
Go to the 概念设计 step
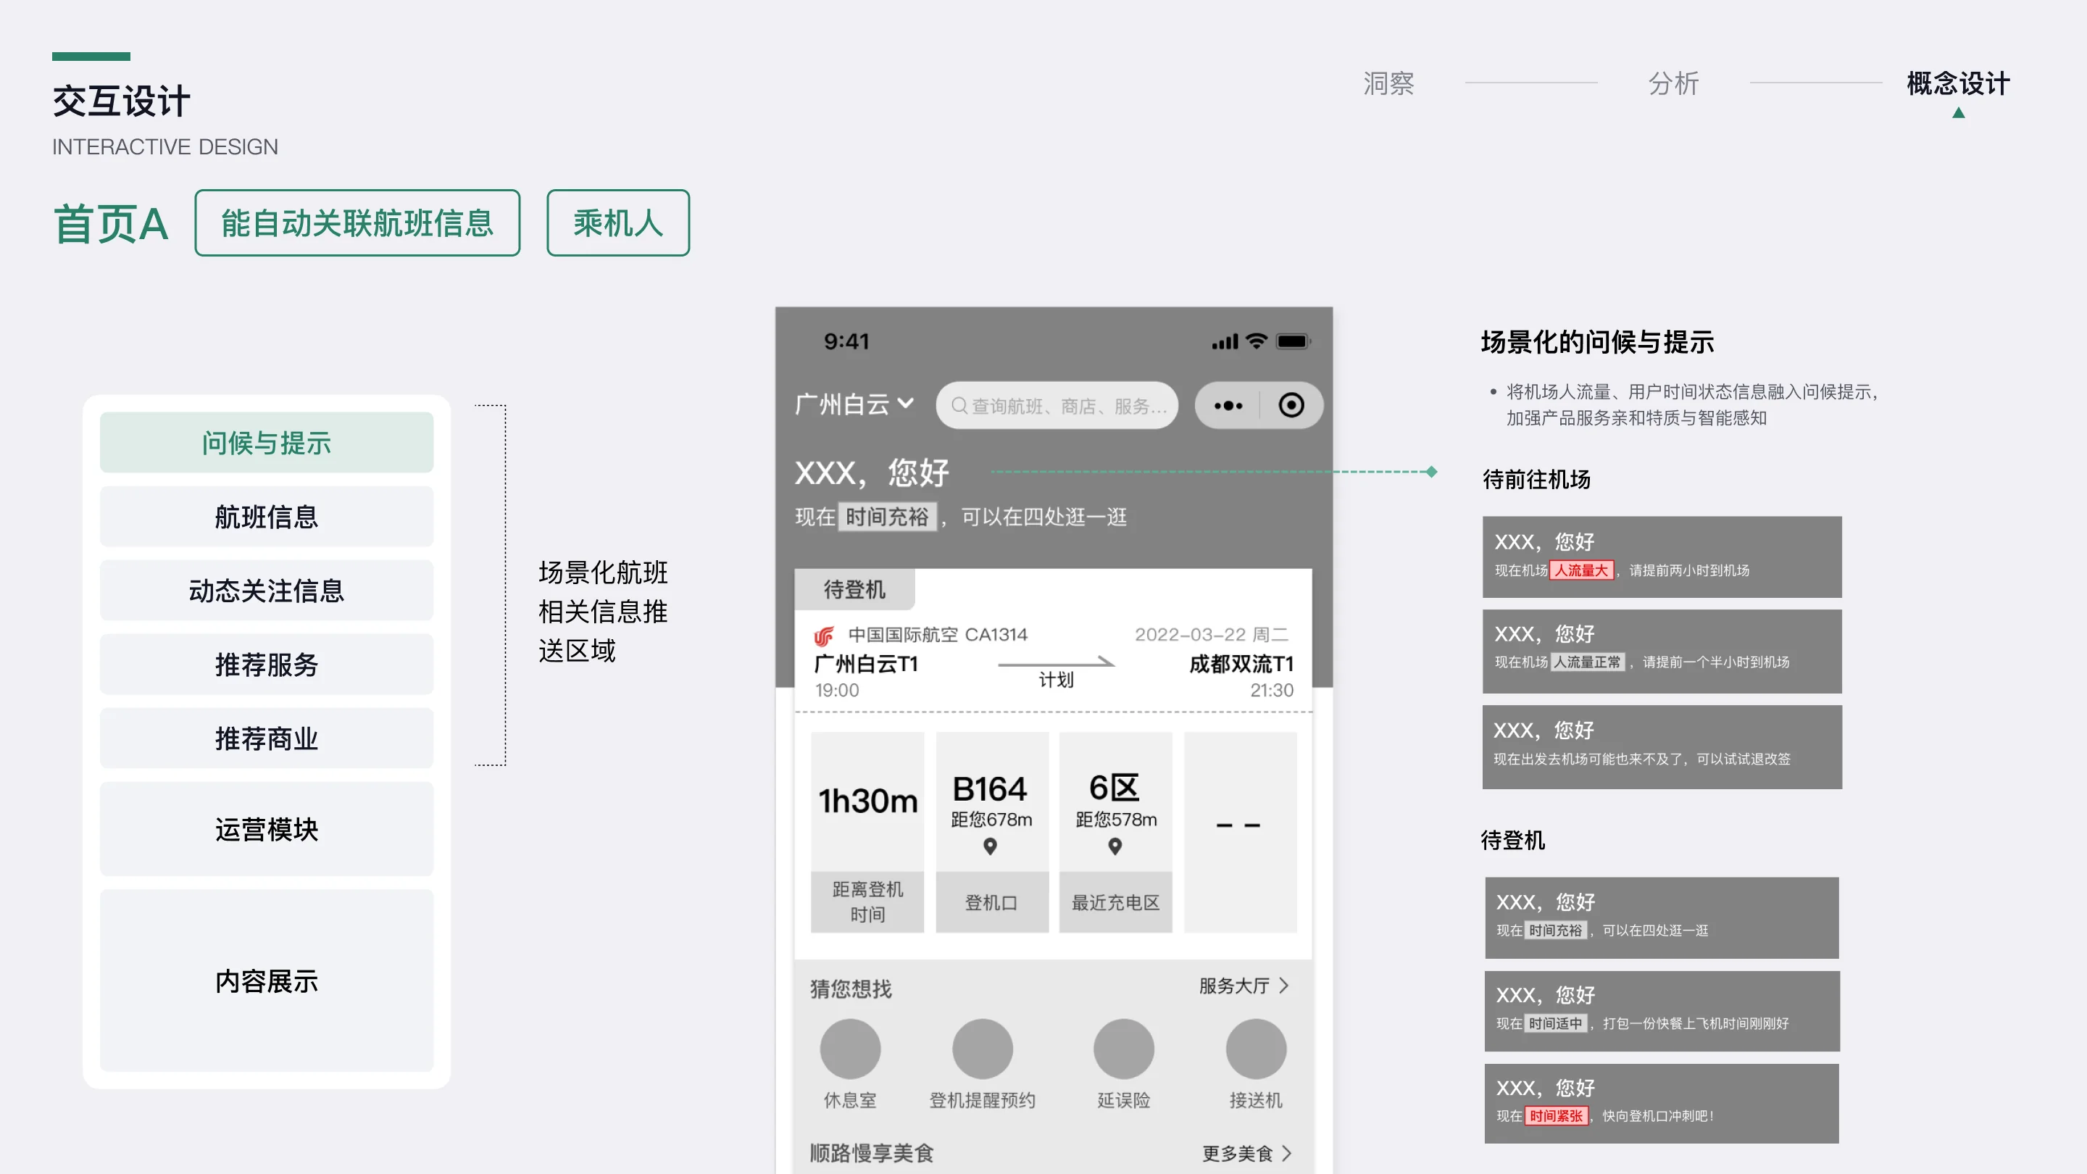point(1957,83)
